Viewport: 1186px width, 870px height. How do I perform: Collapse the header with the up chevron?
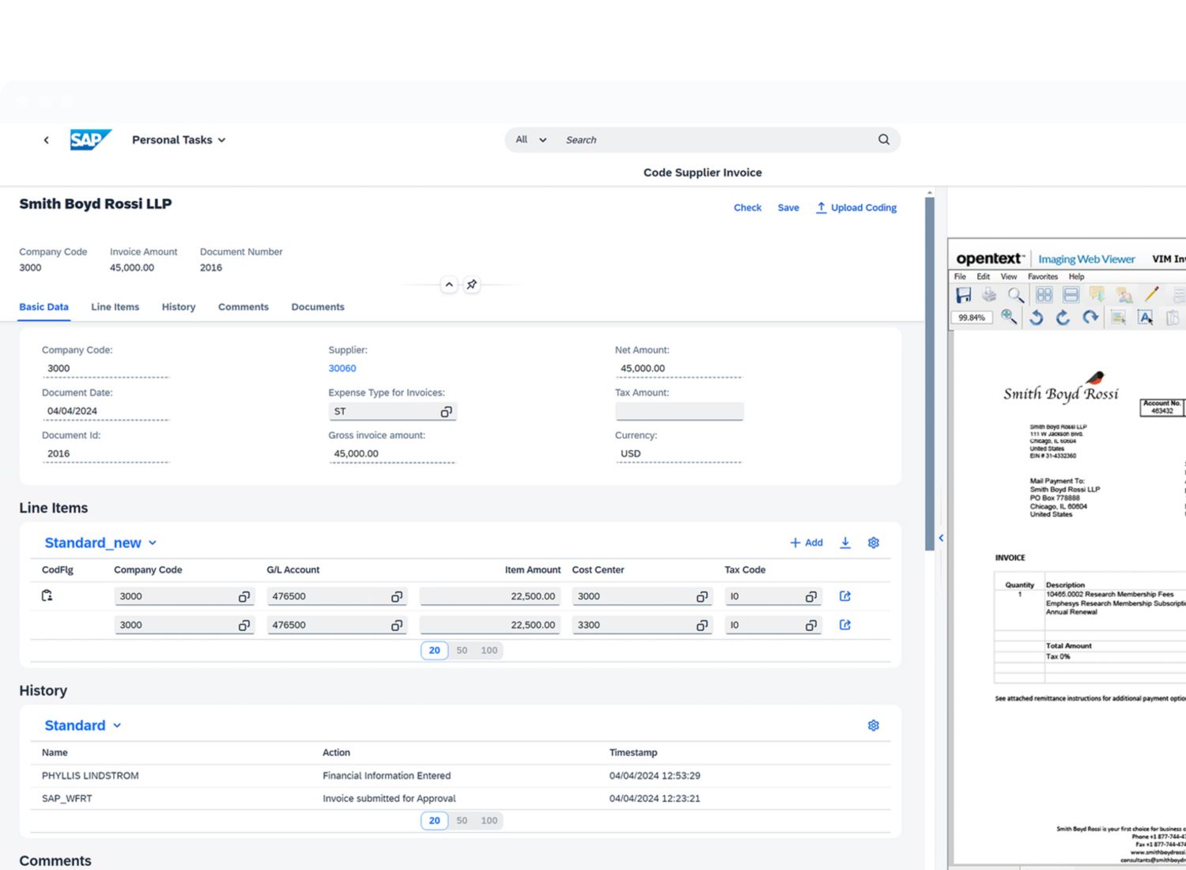[x=449, y=285]
